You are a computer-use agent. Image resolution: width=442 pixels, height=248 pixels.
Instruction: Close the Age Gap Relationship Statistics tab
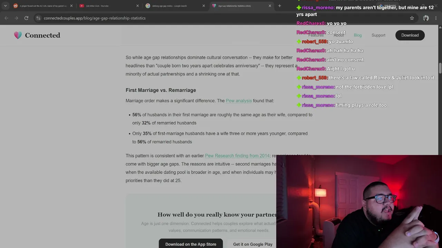coord(270,6)
